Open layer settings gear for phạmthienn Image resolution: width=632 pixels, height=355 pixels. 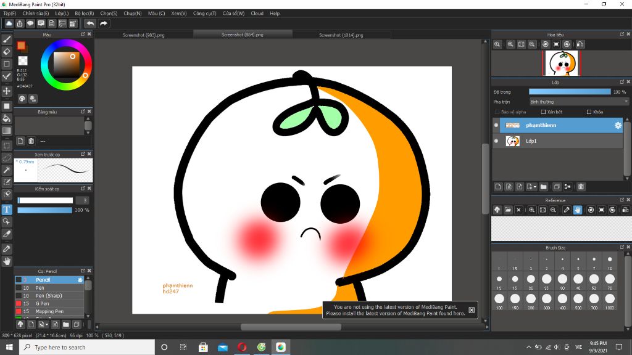pyautogui.click(x=618, y=125)
